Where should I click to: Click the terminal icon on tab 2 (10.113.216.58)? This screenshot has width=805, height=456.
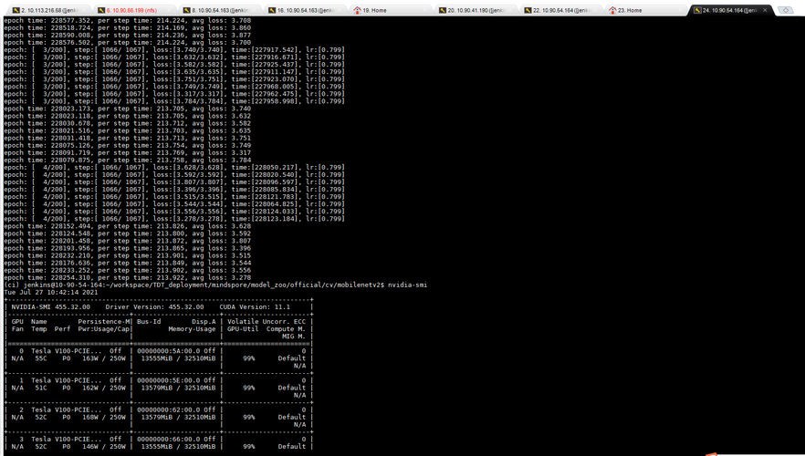pos(16,10)
